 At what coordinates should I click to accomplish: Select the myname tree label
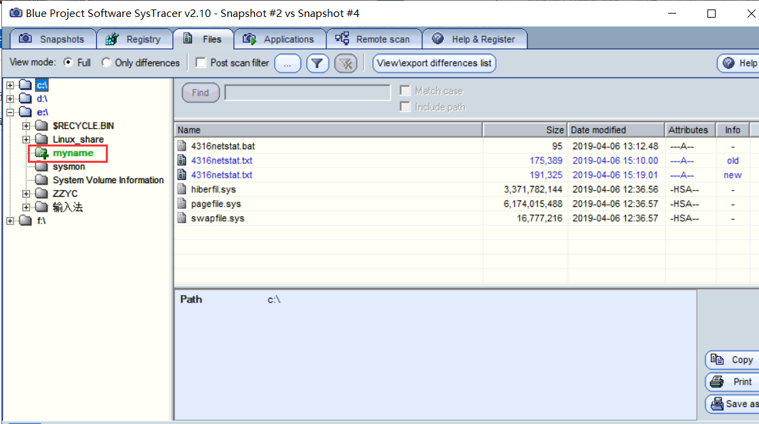pyautogui.click(x=73, y=153)
